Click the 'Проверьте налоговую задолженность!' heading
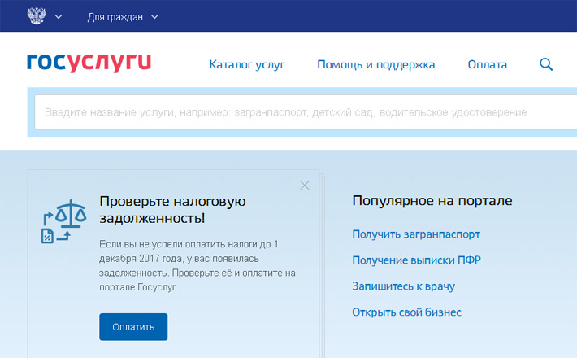 pyautogui.click(x=172, y=209)
